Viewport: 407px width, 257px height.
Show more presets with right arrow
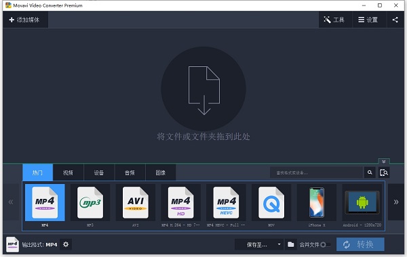(396, 202)
